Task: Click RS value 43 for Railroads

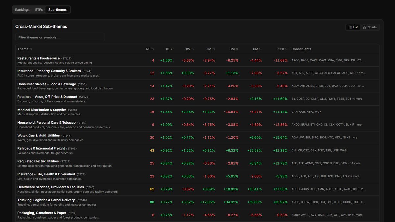Action: [x=152, y=150]
